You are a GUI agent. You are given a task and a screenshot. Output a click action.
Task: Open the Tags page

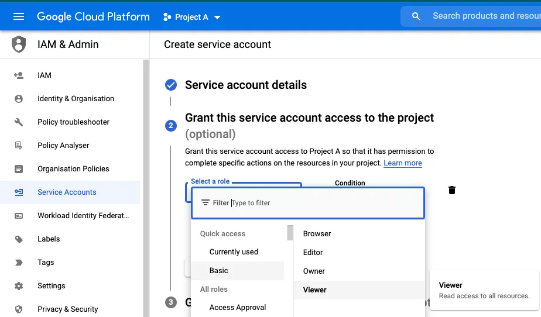(70, 263)
